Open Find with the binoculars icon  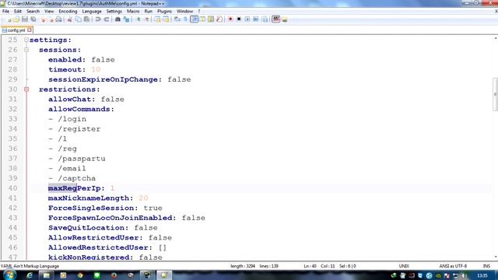117,19
